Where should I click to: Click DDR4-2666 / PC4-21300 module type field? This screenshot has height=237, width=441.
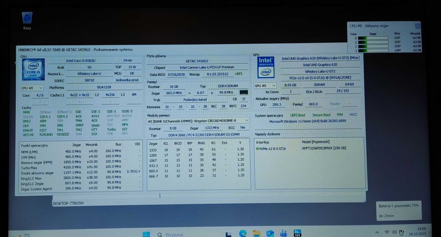tap(204, 135)
